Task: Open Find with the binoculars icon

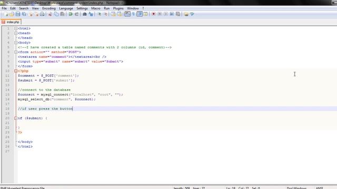Action: [x=84, y=14]
